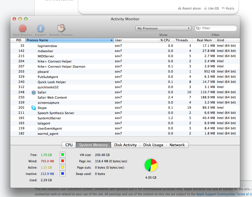Click the Skype icon in process list
The image size is (252, 197).
tap(33, 108)
